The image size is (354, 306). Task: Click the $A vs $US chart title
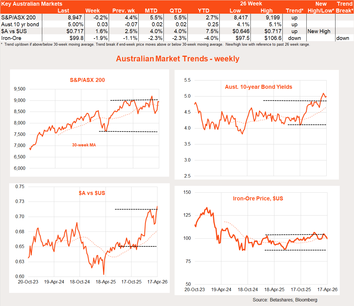pyautogui.click(x=92, y=193)
